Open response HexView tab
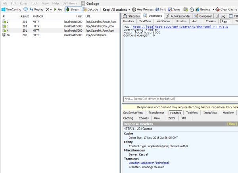This screenshot has height=173, width=238. pyautogui.click(x=228, y=113)
